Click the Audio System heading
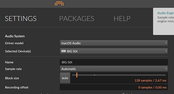This screenshot has width=174, height=94. click(15, 36)
